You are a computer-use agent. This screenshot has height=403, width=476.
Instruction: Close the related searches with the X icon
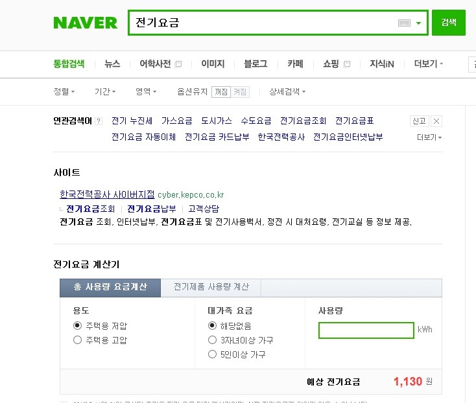(436, 121)
